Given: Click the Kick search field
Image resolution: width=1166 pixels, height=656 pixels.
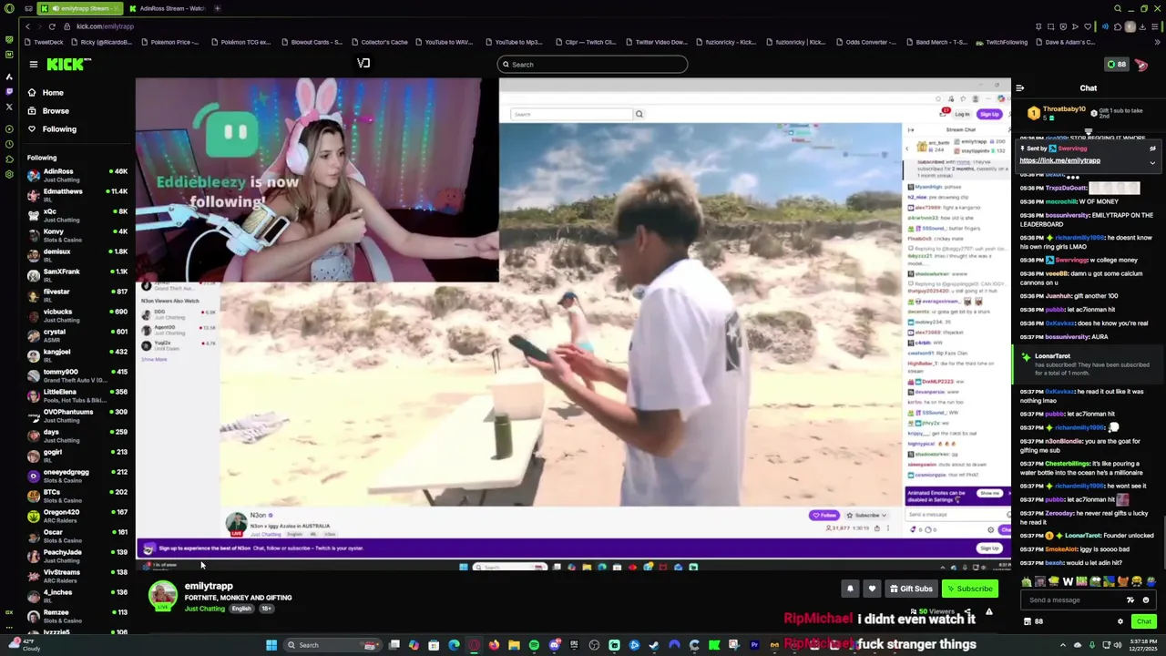Looking at the screenshot, I should point(592,65).
